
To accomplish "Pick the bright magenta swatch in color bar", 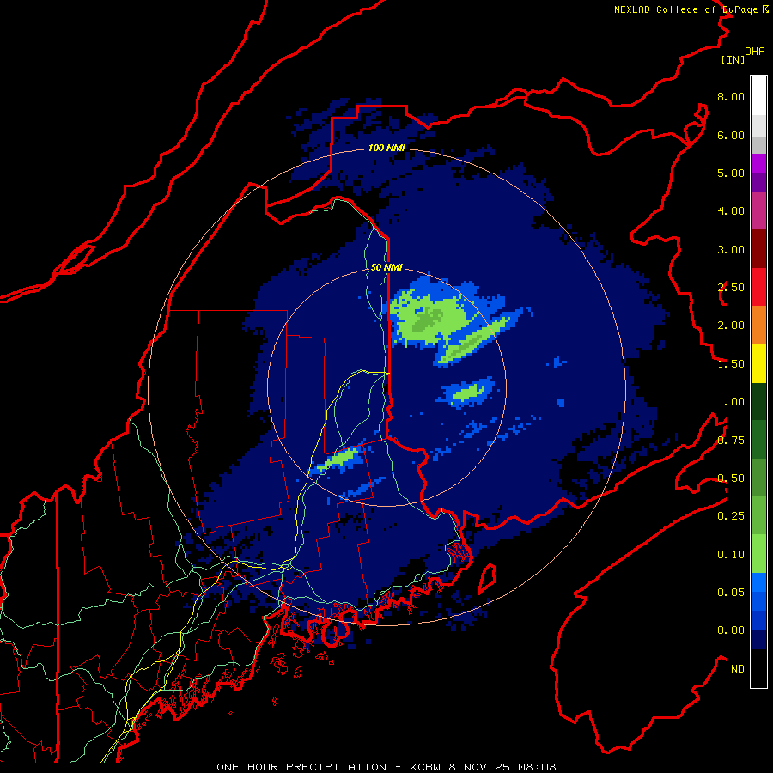I will (x=758, y=163).
